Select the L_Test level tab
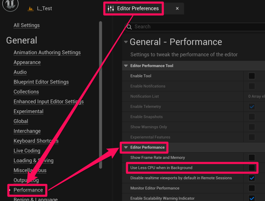This screenshot has width=265, height=201. [44, 9]
